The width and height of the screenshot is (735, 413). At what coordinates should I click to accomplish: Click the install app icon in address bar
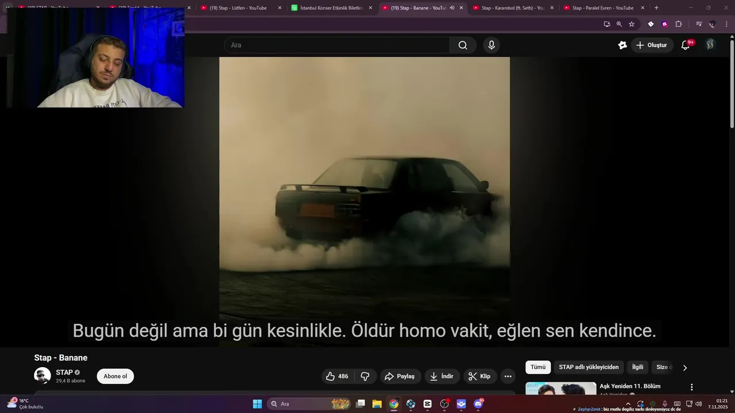(x=607, y=24)
